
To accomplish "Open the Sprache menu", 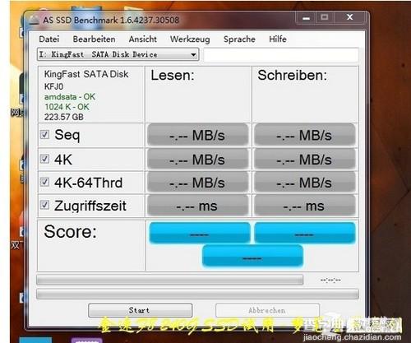I will click(239, 39).
